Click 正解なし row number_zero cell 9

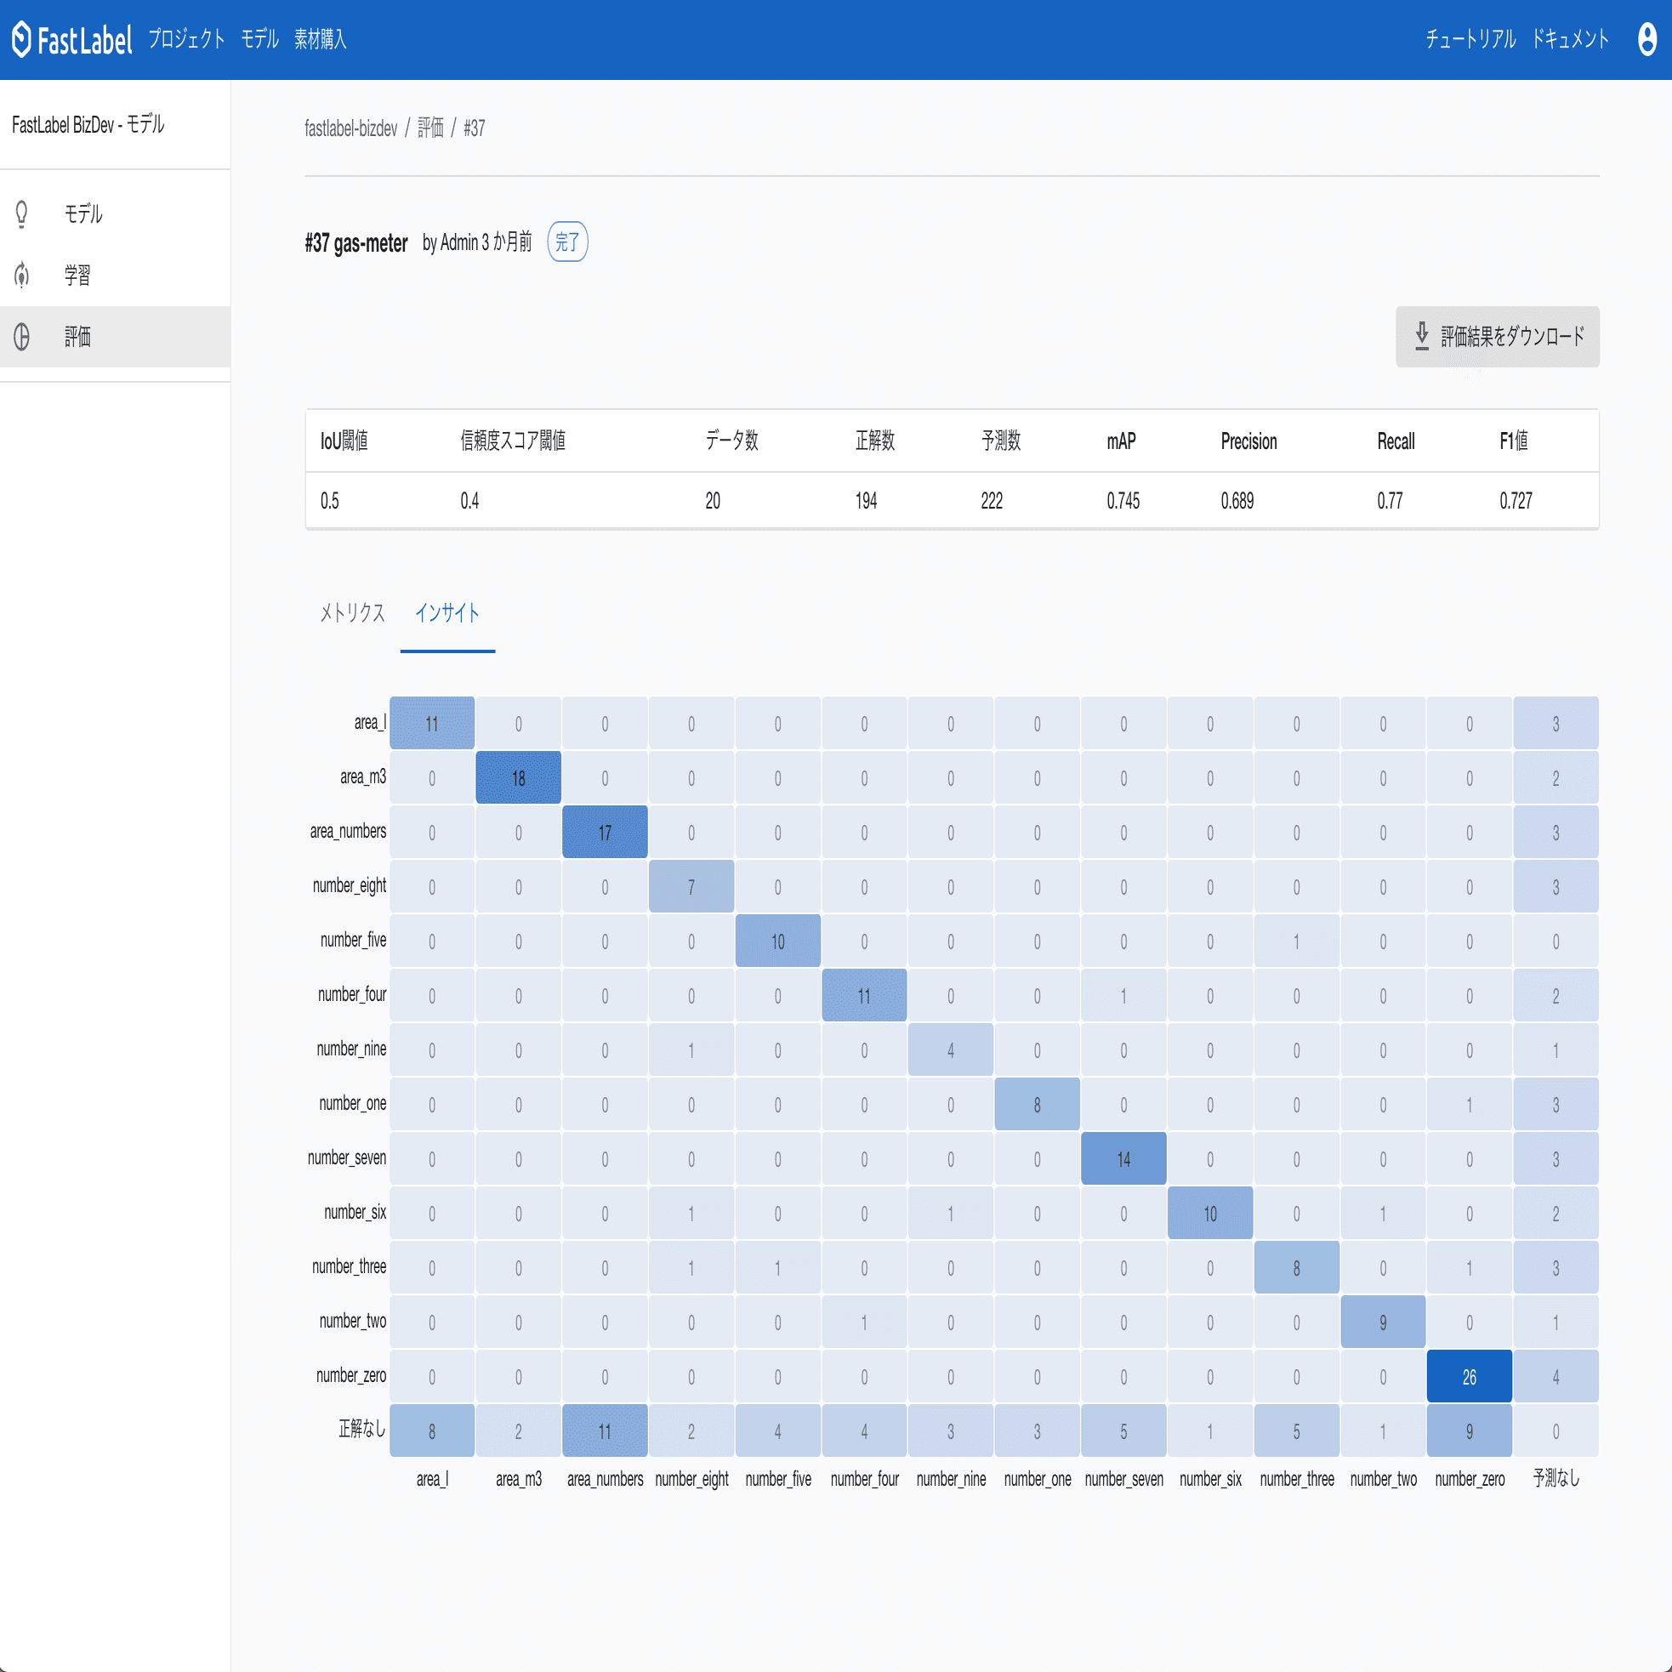pyautogui.click(x=1470, y=1431)
